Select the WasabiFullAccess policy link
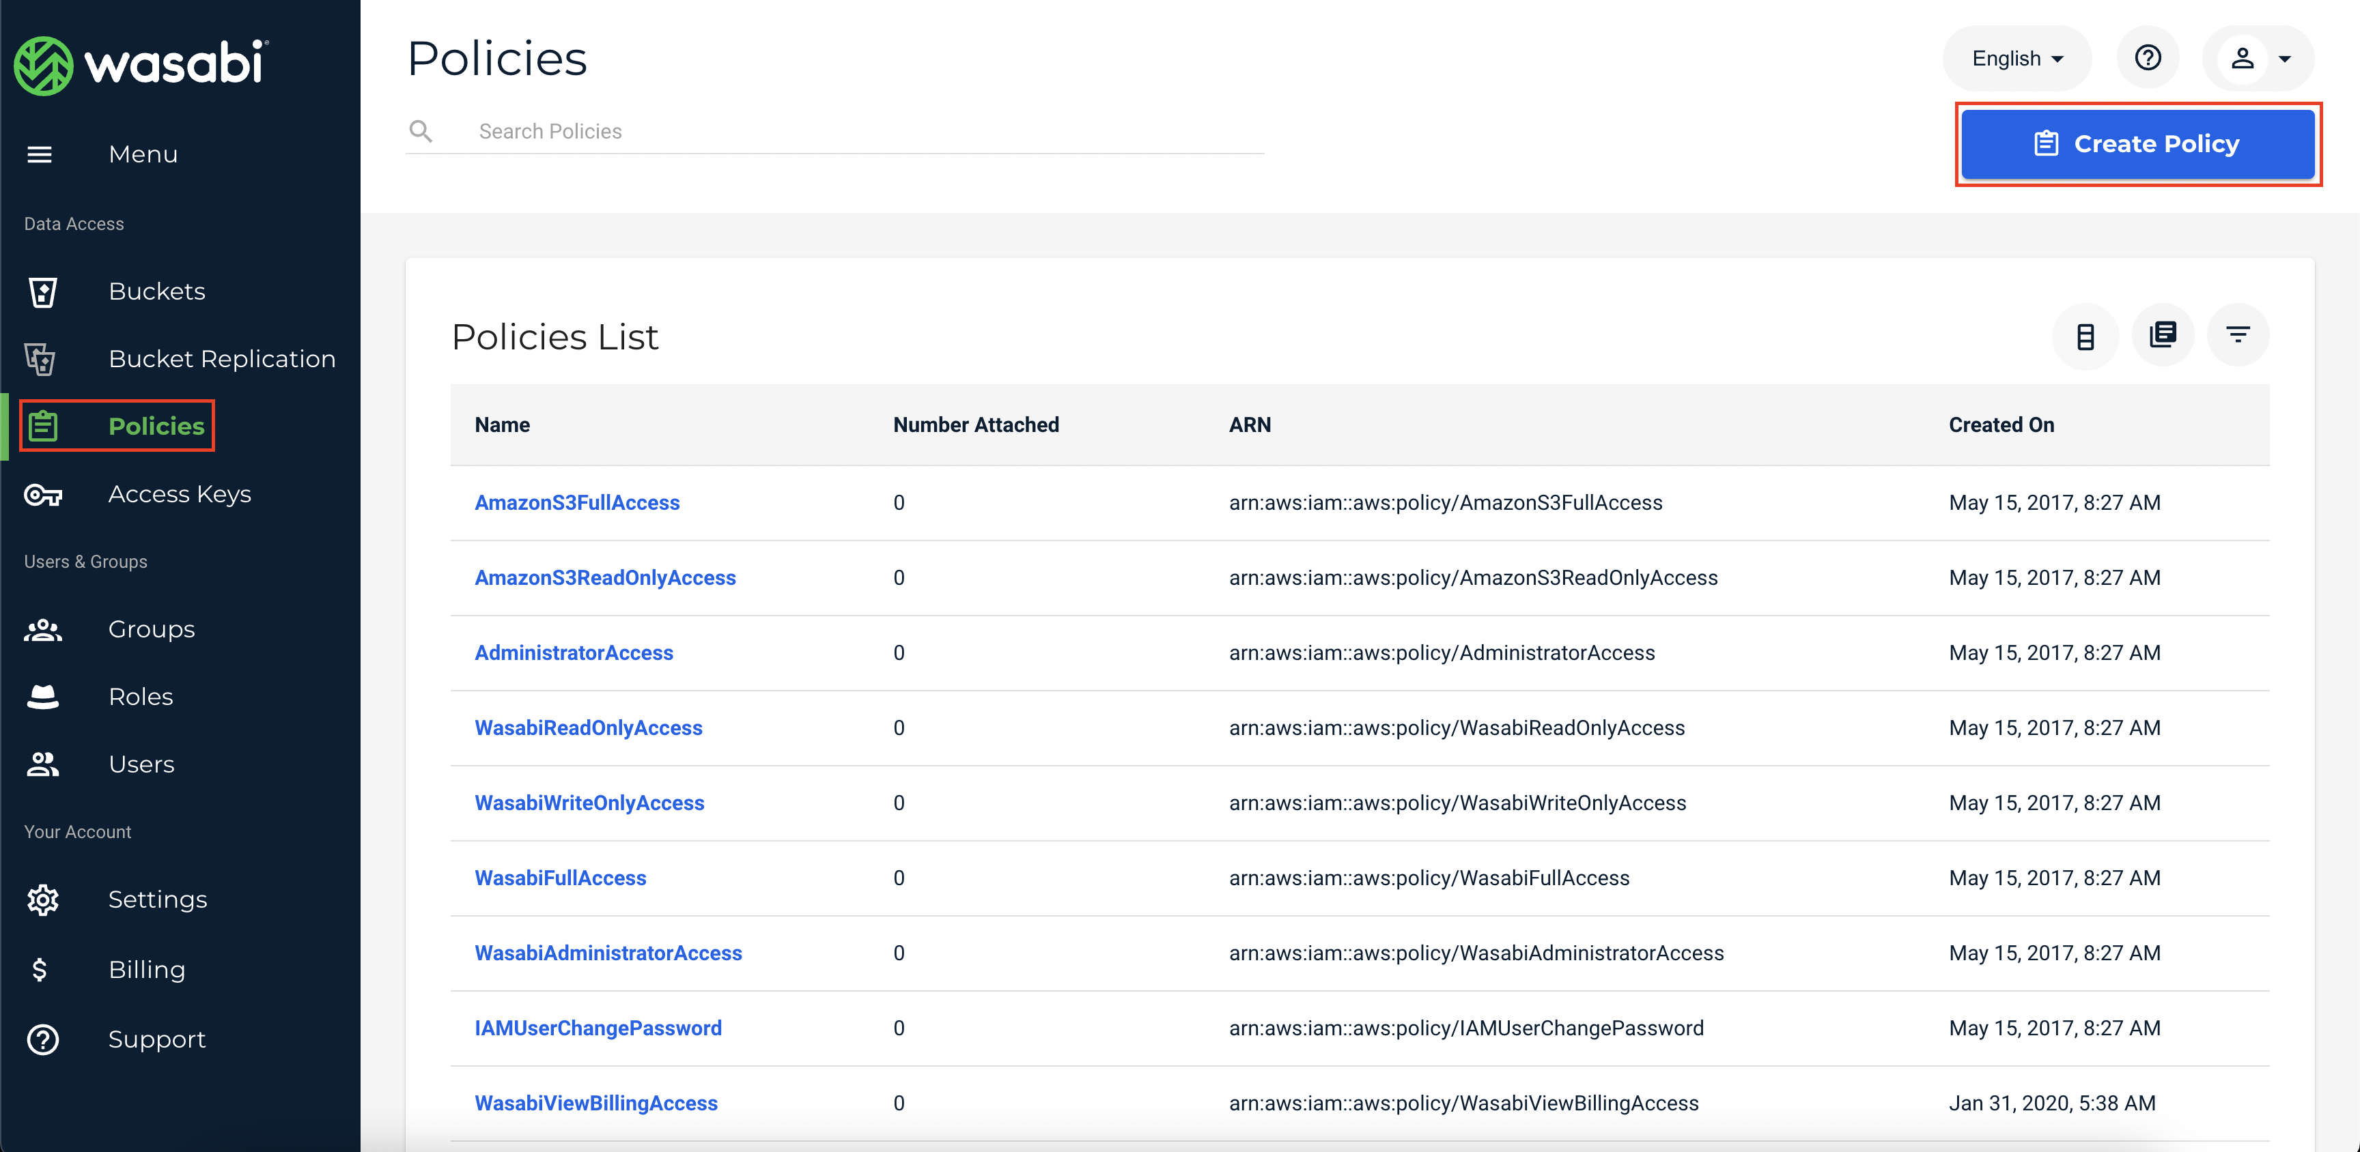The width and height of the screenshot is (2360, 1152). pos(560,877)
